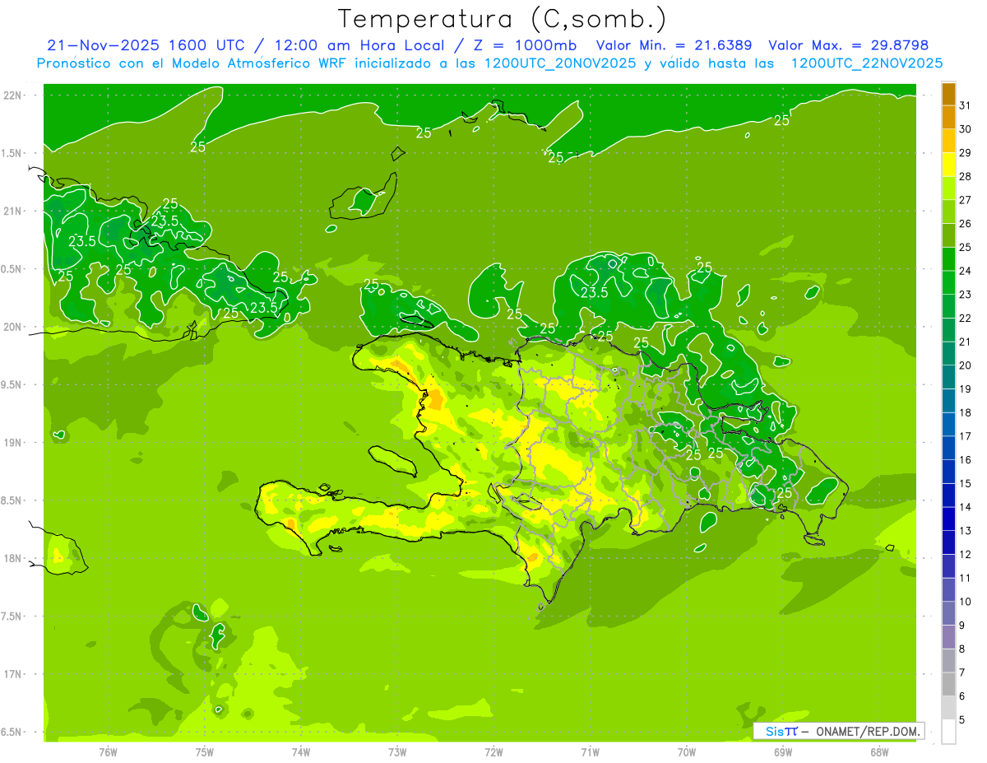Image resolution: width=987 pixels, height=763 pixels.
Task: Select the lime swatch between 27 and 28
Action: 948,188
